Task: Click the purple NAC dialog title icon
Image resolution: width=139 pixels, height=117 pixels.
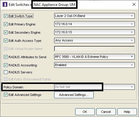Action: [5, 5]
